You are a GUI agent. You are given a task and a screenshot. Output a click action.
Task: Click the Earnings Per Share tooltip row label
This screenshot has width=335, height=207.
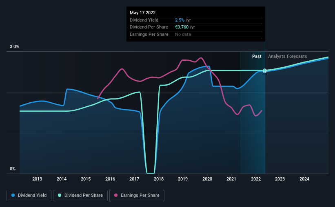click(x=149, y=34)
